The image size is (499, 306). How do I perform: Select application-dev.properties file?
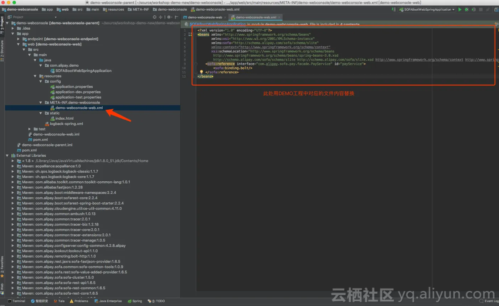pos(78,92)
